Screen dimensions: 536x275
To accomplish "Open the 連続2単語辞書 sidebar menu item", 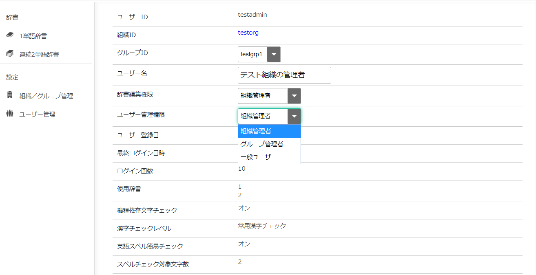I will [39, 54].
